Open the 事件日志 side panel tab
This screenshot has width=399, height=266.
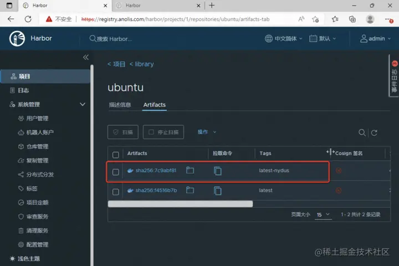tap(394, 76)
